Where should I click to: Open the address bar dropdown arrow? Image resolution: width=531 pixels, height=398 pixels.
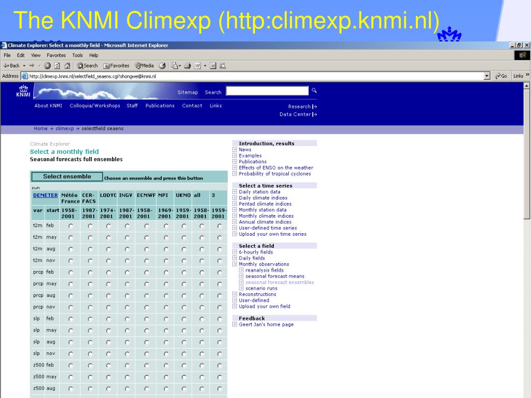(487, 76)
